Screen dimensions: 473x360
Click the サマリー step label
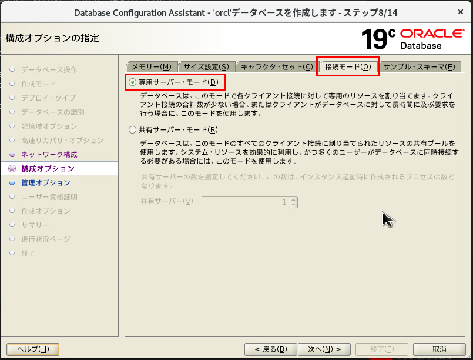[x=35, y=225]
